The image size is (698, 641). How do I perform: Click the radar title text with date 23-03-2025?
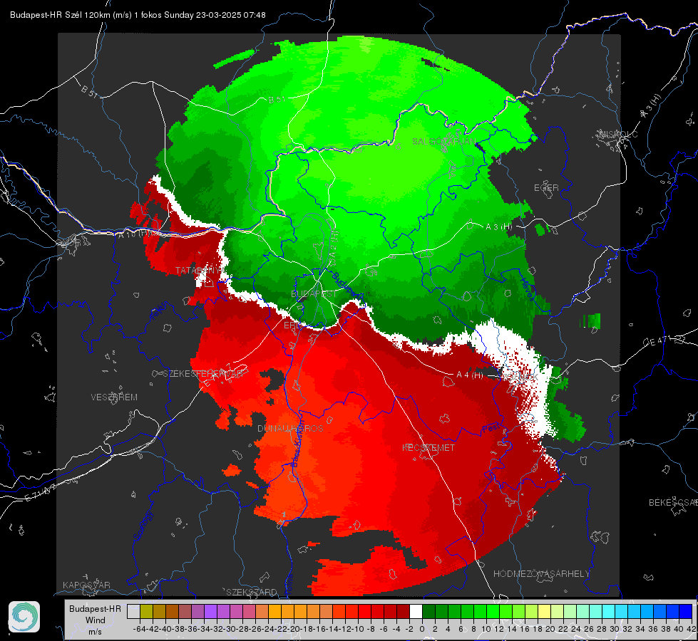point(138,15)
